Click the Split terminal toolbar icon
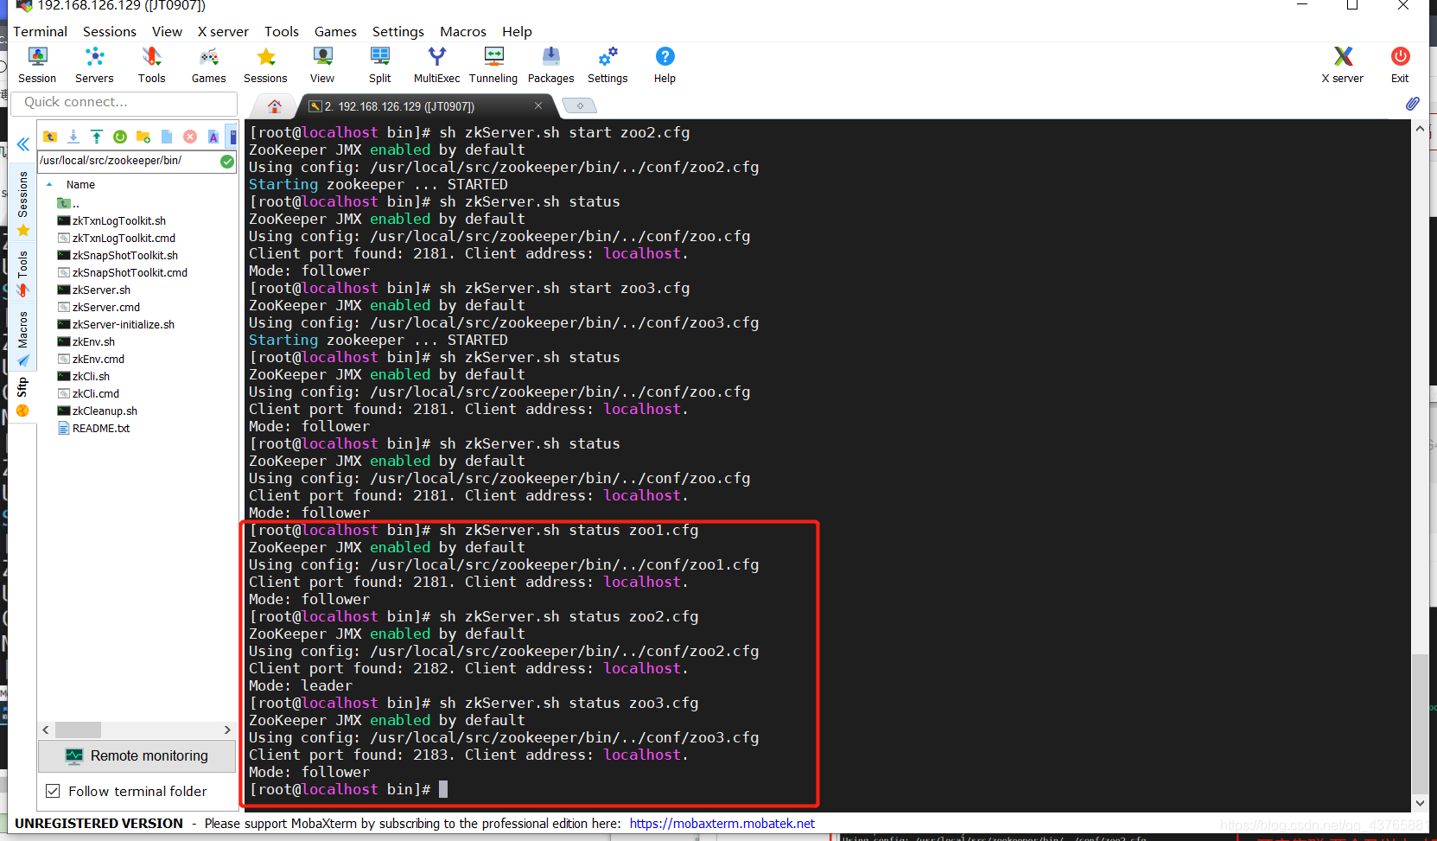 coord(379,65)
